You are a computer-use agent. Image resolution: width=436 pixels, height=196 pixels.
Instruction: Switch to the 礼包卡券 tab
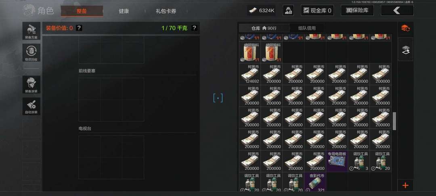point(166,11)
